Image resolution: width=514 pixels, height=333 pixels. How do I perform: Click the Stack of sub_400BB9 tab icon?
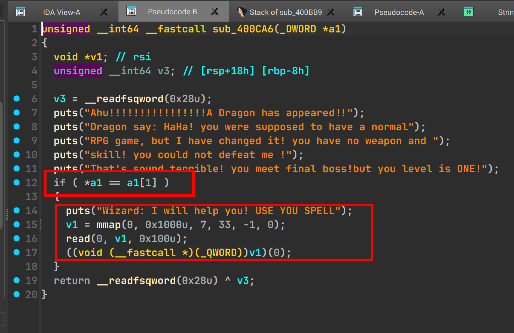(x=242, y=12)
